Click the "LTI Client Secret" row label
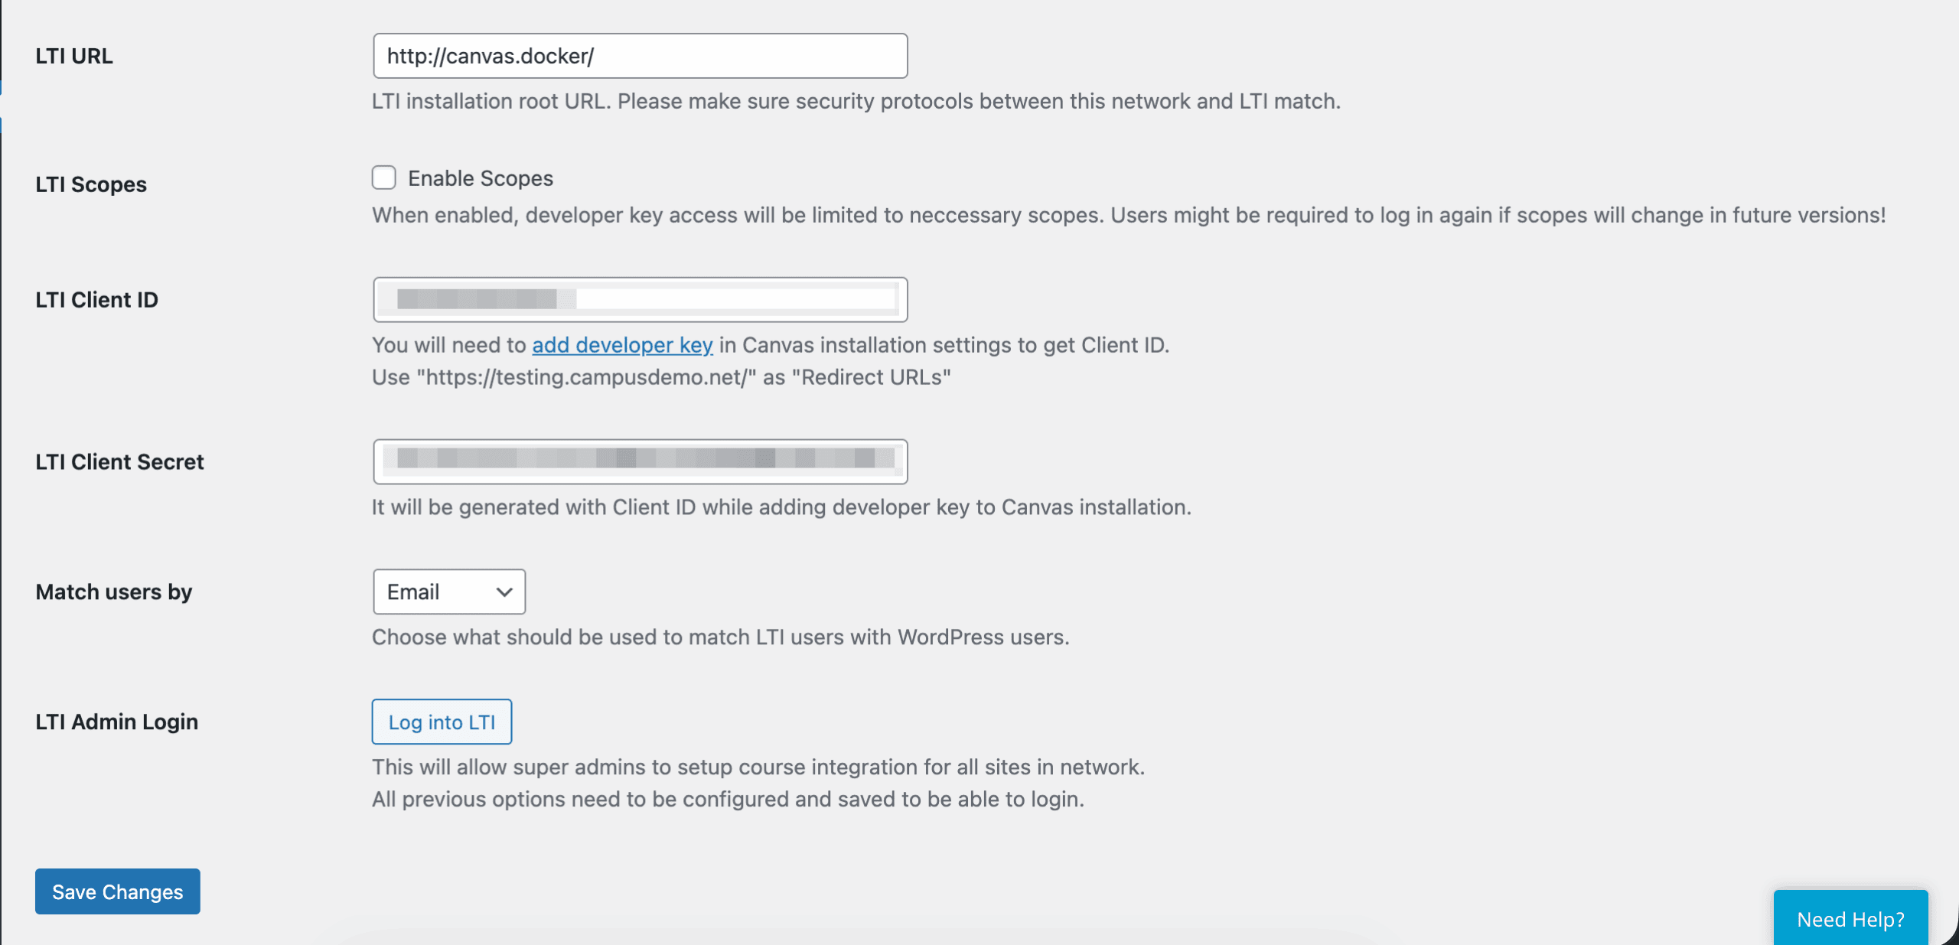 (120, 462)
